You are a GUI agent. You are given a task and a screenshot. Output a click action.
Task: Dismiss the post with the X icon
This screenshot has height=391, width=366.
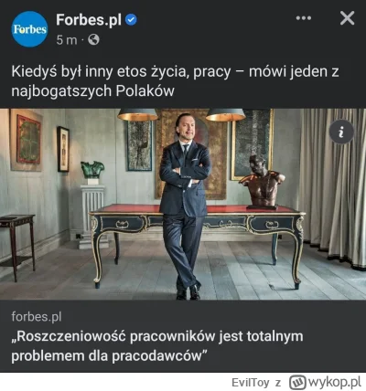click(x=348, y=18)
